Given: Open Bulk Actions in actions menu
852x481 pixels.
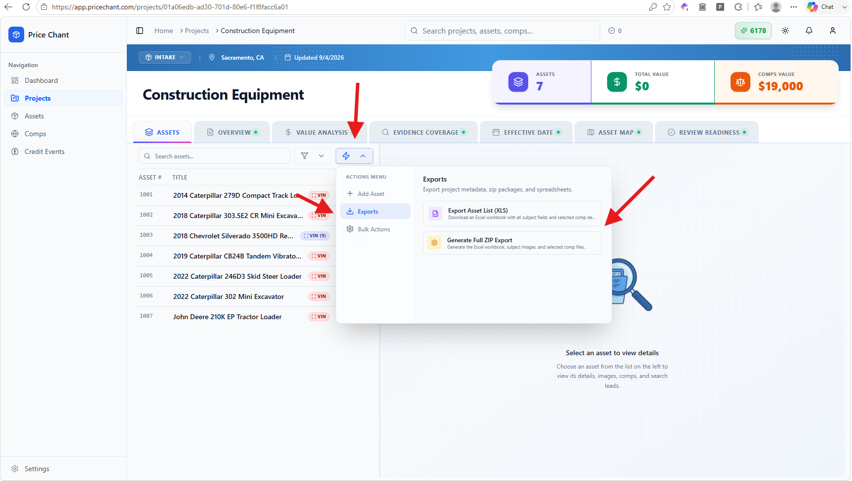Looking at the screenshot, I should point(375,229).
